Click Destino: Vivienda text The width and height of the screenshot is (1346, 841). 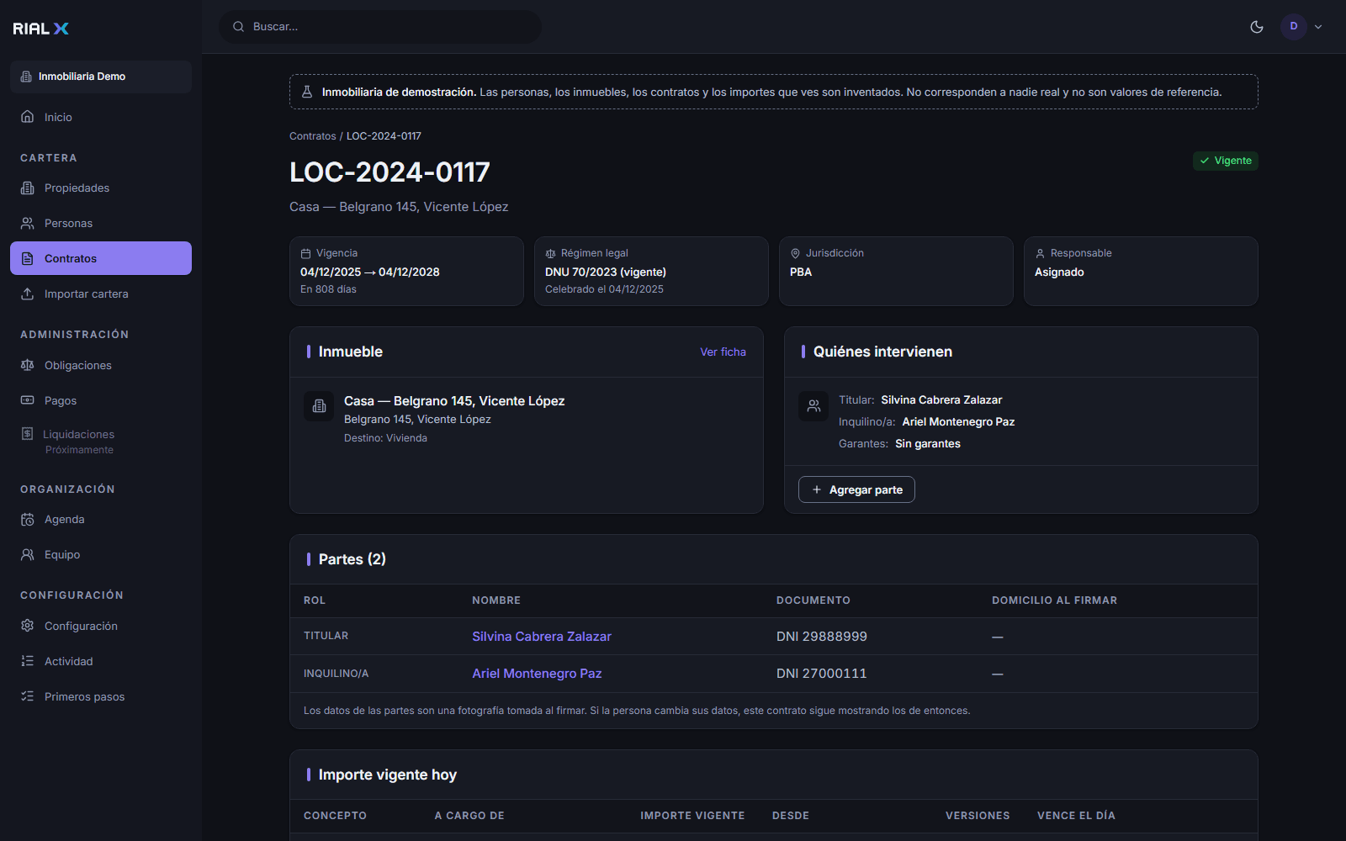[x=385, y=438]
